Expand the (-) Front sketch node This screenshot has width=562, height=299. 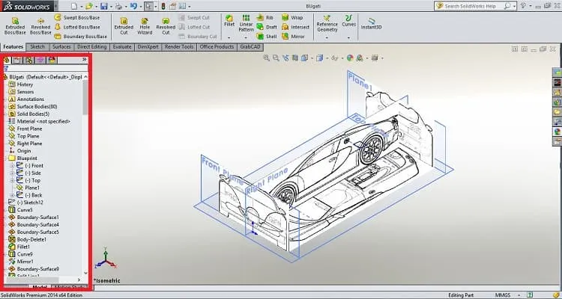[x=12, y=166]
